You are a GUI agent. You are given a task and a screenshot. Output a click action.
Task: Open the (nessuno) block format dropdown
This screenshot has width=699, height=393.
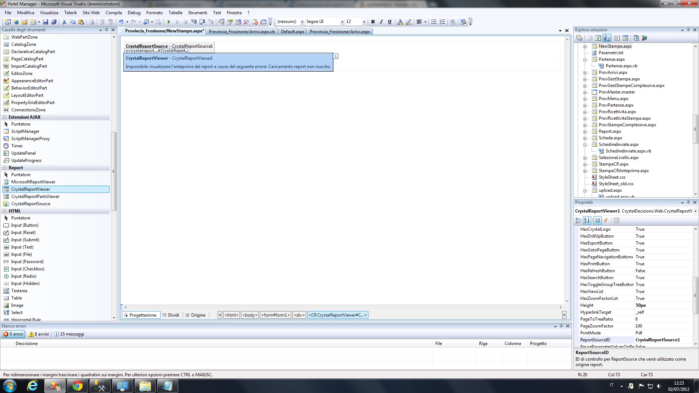[x=302, y=22]
